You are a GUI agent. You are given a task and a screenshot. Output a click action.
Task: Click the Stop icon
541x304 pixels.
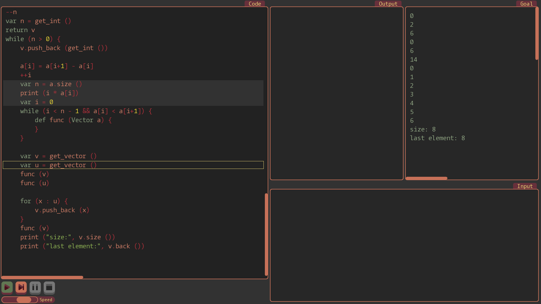[x=49, y=287]
